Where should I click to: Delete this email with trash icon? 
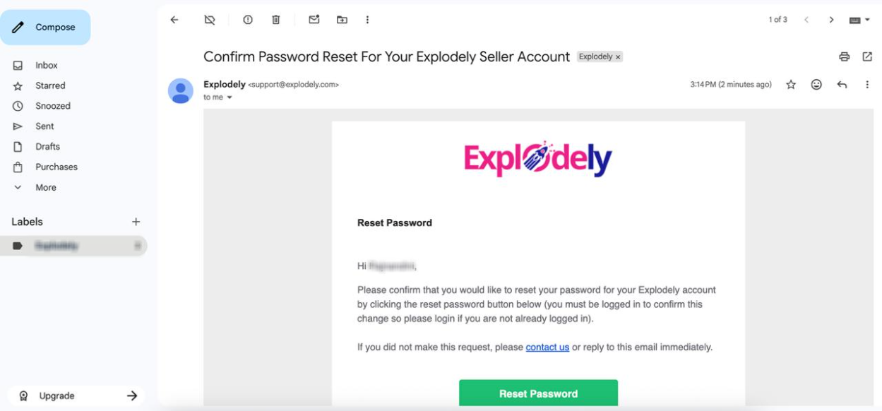(x=276, y=20)
